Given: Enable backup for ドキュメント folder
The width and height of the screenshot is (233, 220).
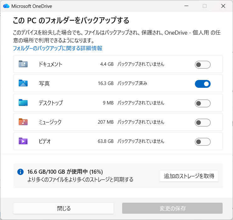Looking at the screenshot, I should click(x=202, y=65).
